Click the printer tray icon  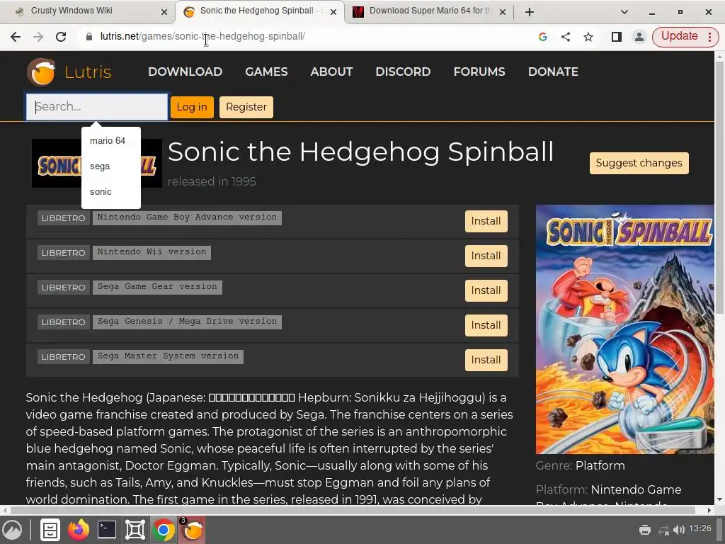click(x=645, y=530)
